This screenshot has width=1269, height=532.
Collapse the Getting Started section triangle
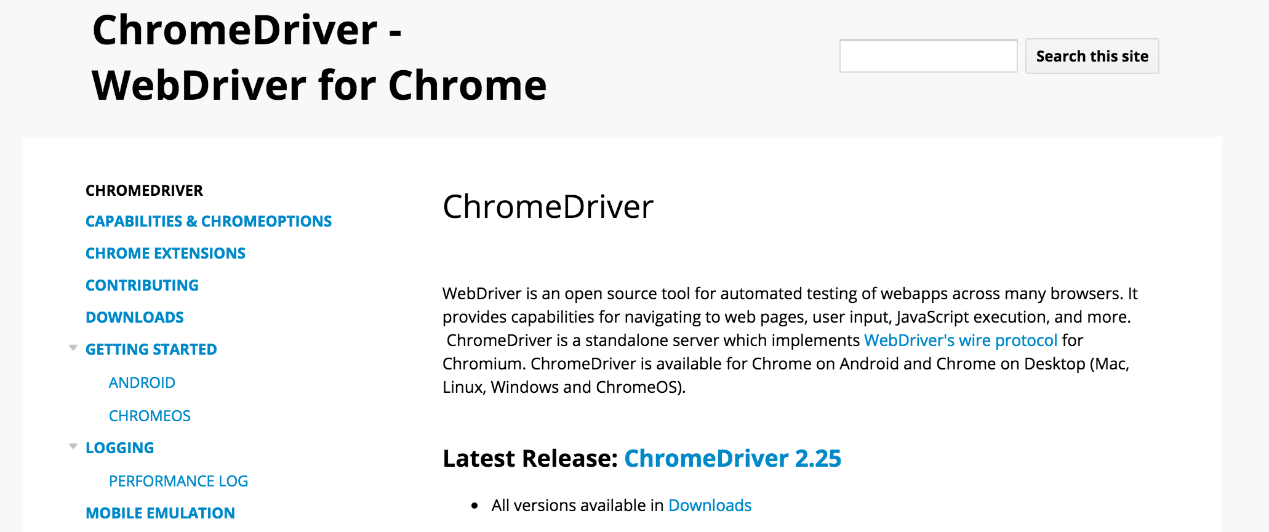click(x=73, y=349)
